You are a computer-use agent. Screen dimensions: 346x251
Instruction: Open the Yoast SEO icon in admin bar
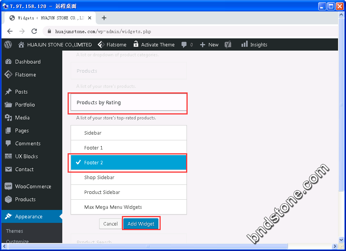(x=228, y=44)
